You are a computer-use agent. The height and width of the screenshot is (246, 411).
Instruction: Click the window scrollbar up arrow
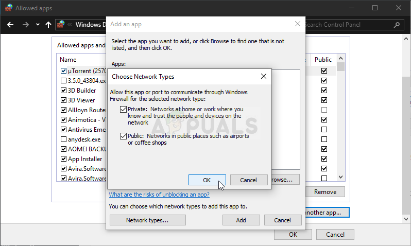pos(406,39)
